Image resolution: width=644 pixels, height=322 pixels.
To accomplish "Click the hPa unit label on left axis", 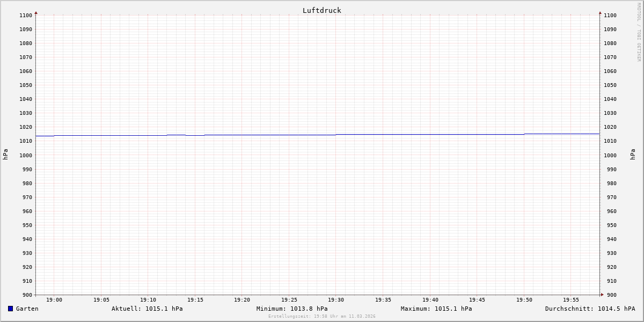I will pos(5,155).
